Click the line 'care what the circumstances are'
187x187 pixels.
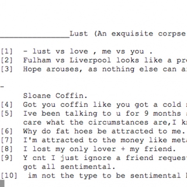(105, 122)
